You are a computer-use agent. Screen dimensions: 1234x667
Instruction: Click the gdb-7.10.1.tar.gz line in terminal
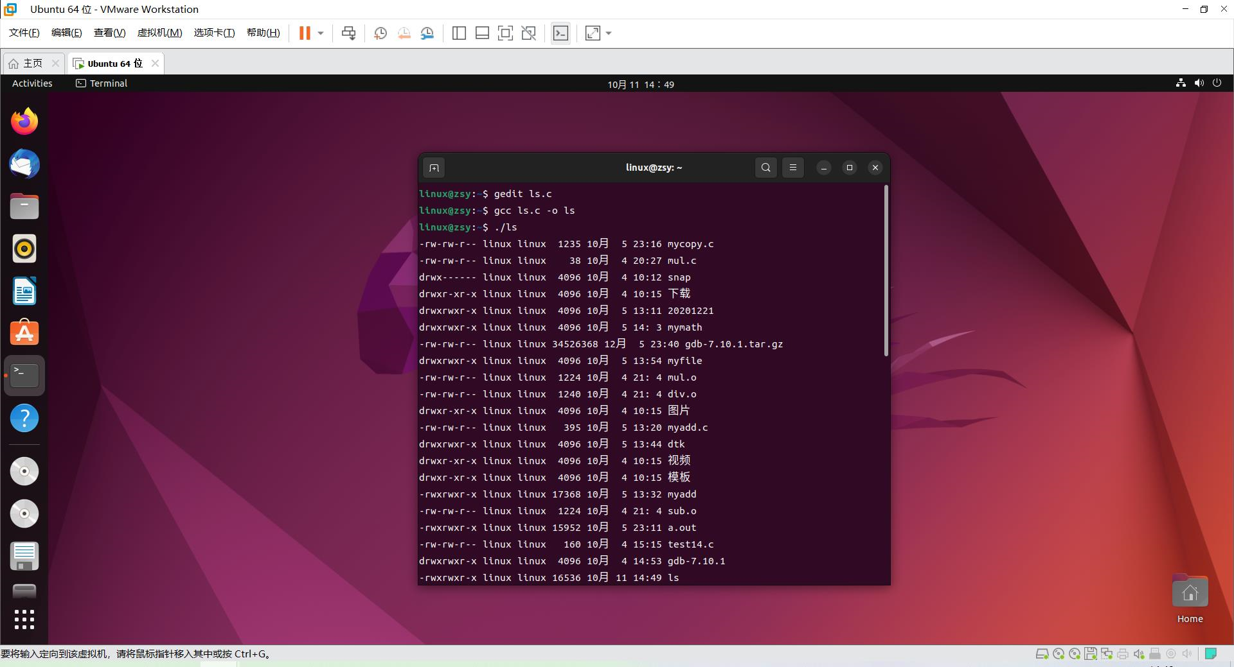click(x=601, y=344)
